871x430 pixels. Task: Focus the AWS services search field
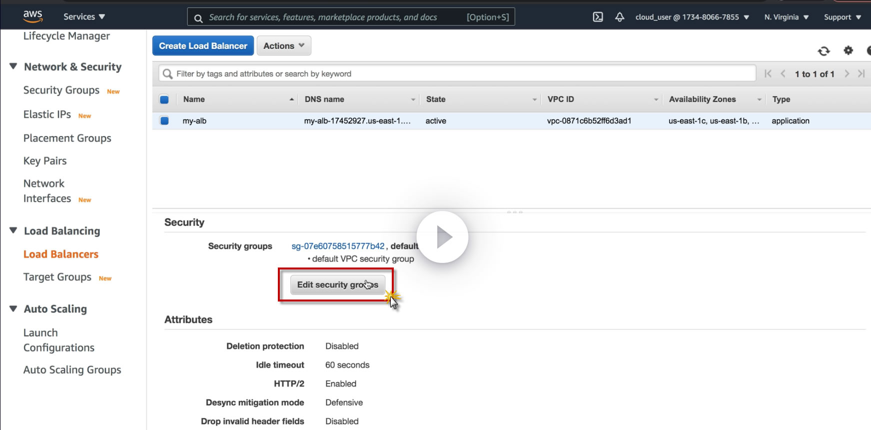pos(351,17)
